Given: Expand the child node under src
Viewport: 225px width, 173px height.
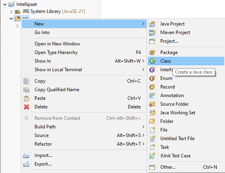Looking at the screenshot, I should 18,26.
